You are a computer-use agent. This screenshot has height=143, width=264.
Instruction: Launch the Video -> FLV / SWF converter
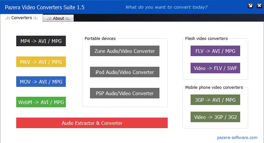[215, 68]
